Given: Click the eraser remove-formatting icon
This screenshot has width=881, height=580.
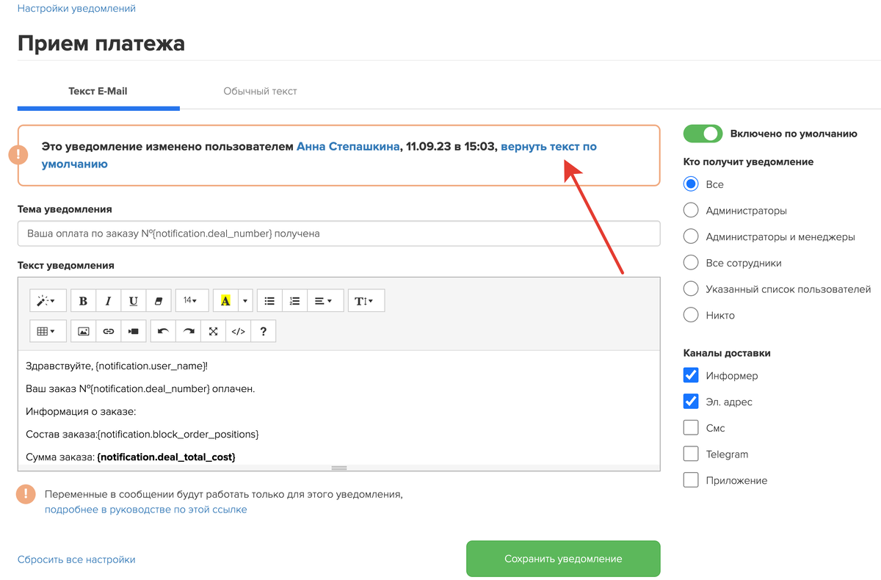Looking at the screenshot, I should (x=158, y=300).
